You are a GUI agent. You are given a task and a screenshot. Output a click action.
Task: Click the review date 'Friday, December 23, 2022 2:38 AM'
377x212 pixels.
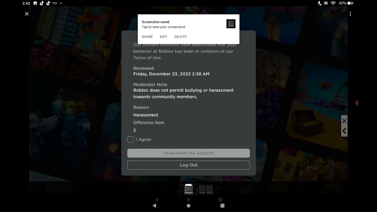pyautogui.click(x=171, y=74)
